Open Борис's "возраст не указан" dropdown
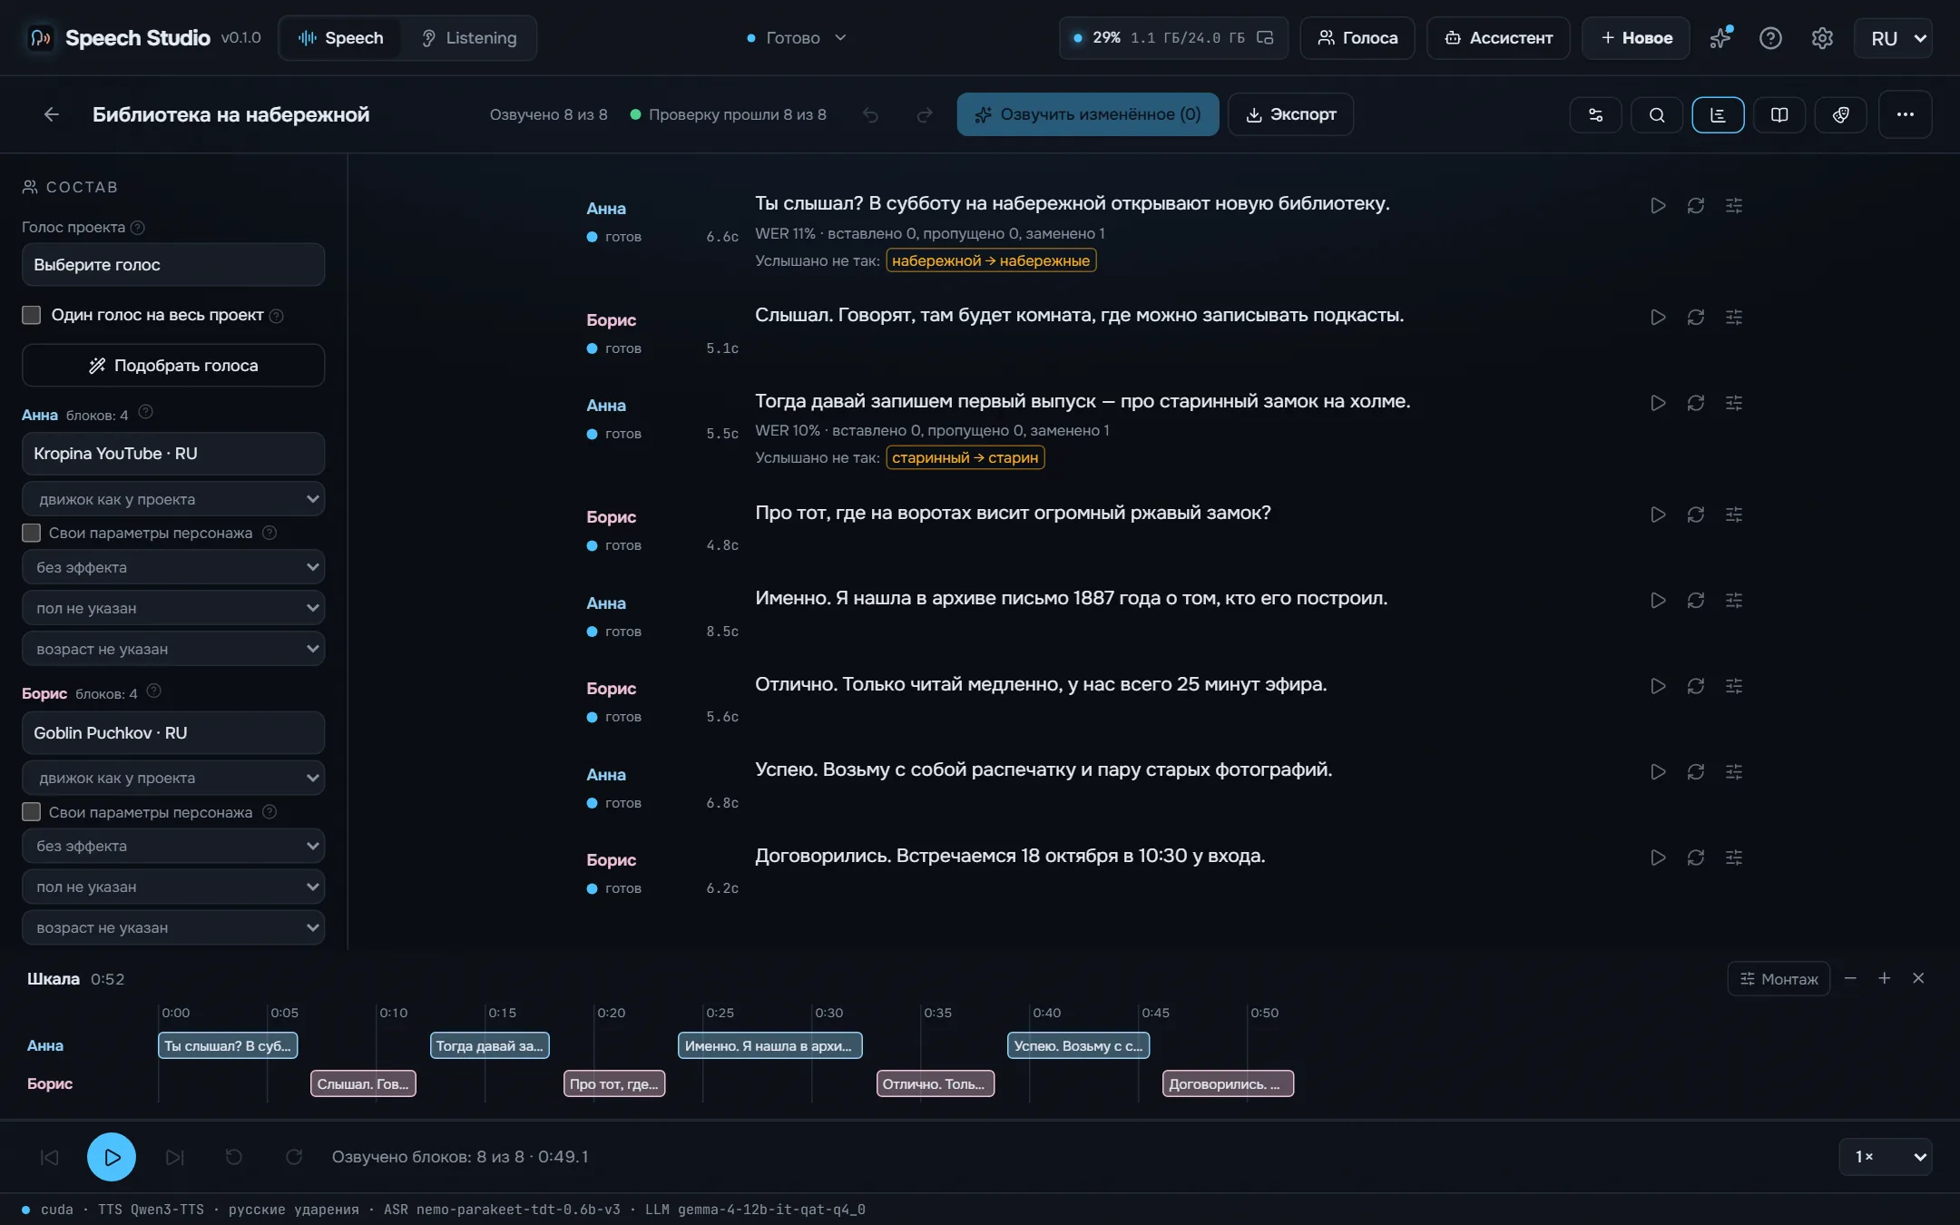The width and height of the screenshot is (1960, 1225). [173, 927]
